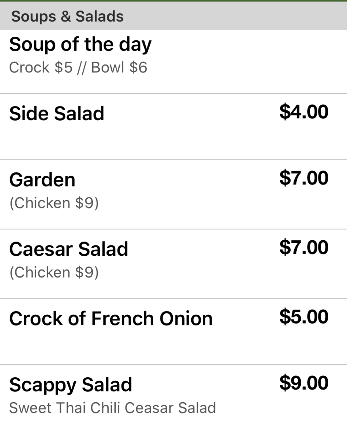
Task: Open the Caesar Salad item title
Action: 68,249
